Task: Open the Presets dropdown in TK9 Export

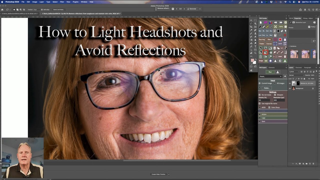Action: [x=270, y=76]
